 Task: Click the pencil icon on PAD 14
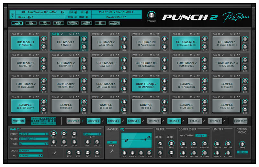coord(62,76)
